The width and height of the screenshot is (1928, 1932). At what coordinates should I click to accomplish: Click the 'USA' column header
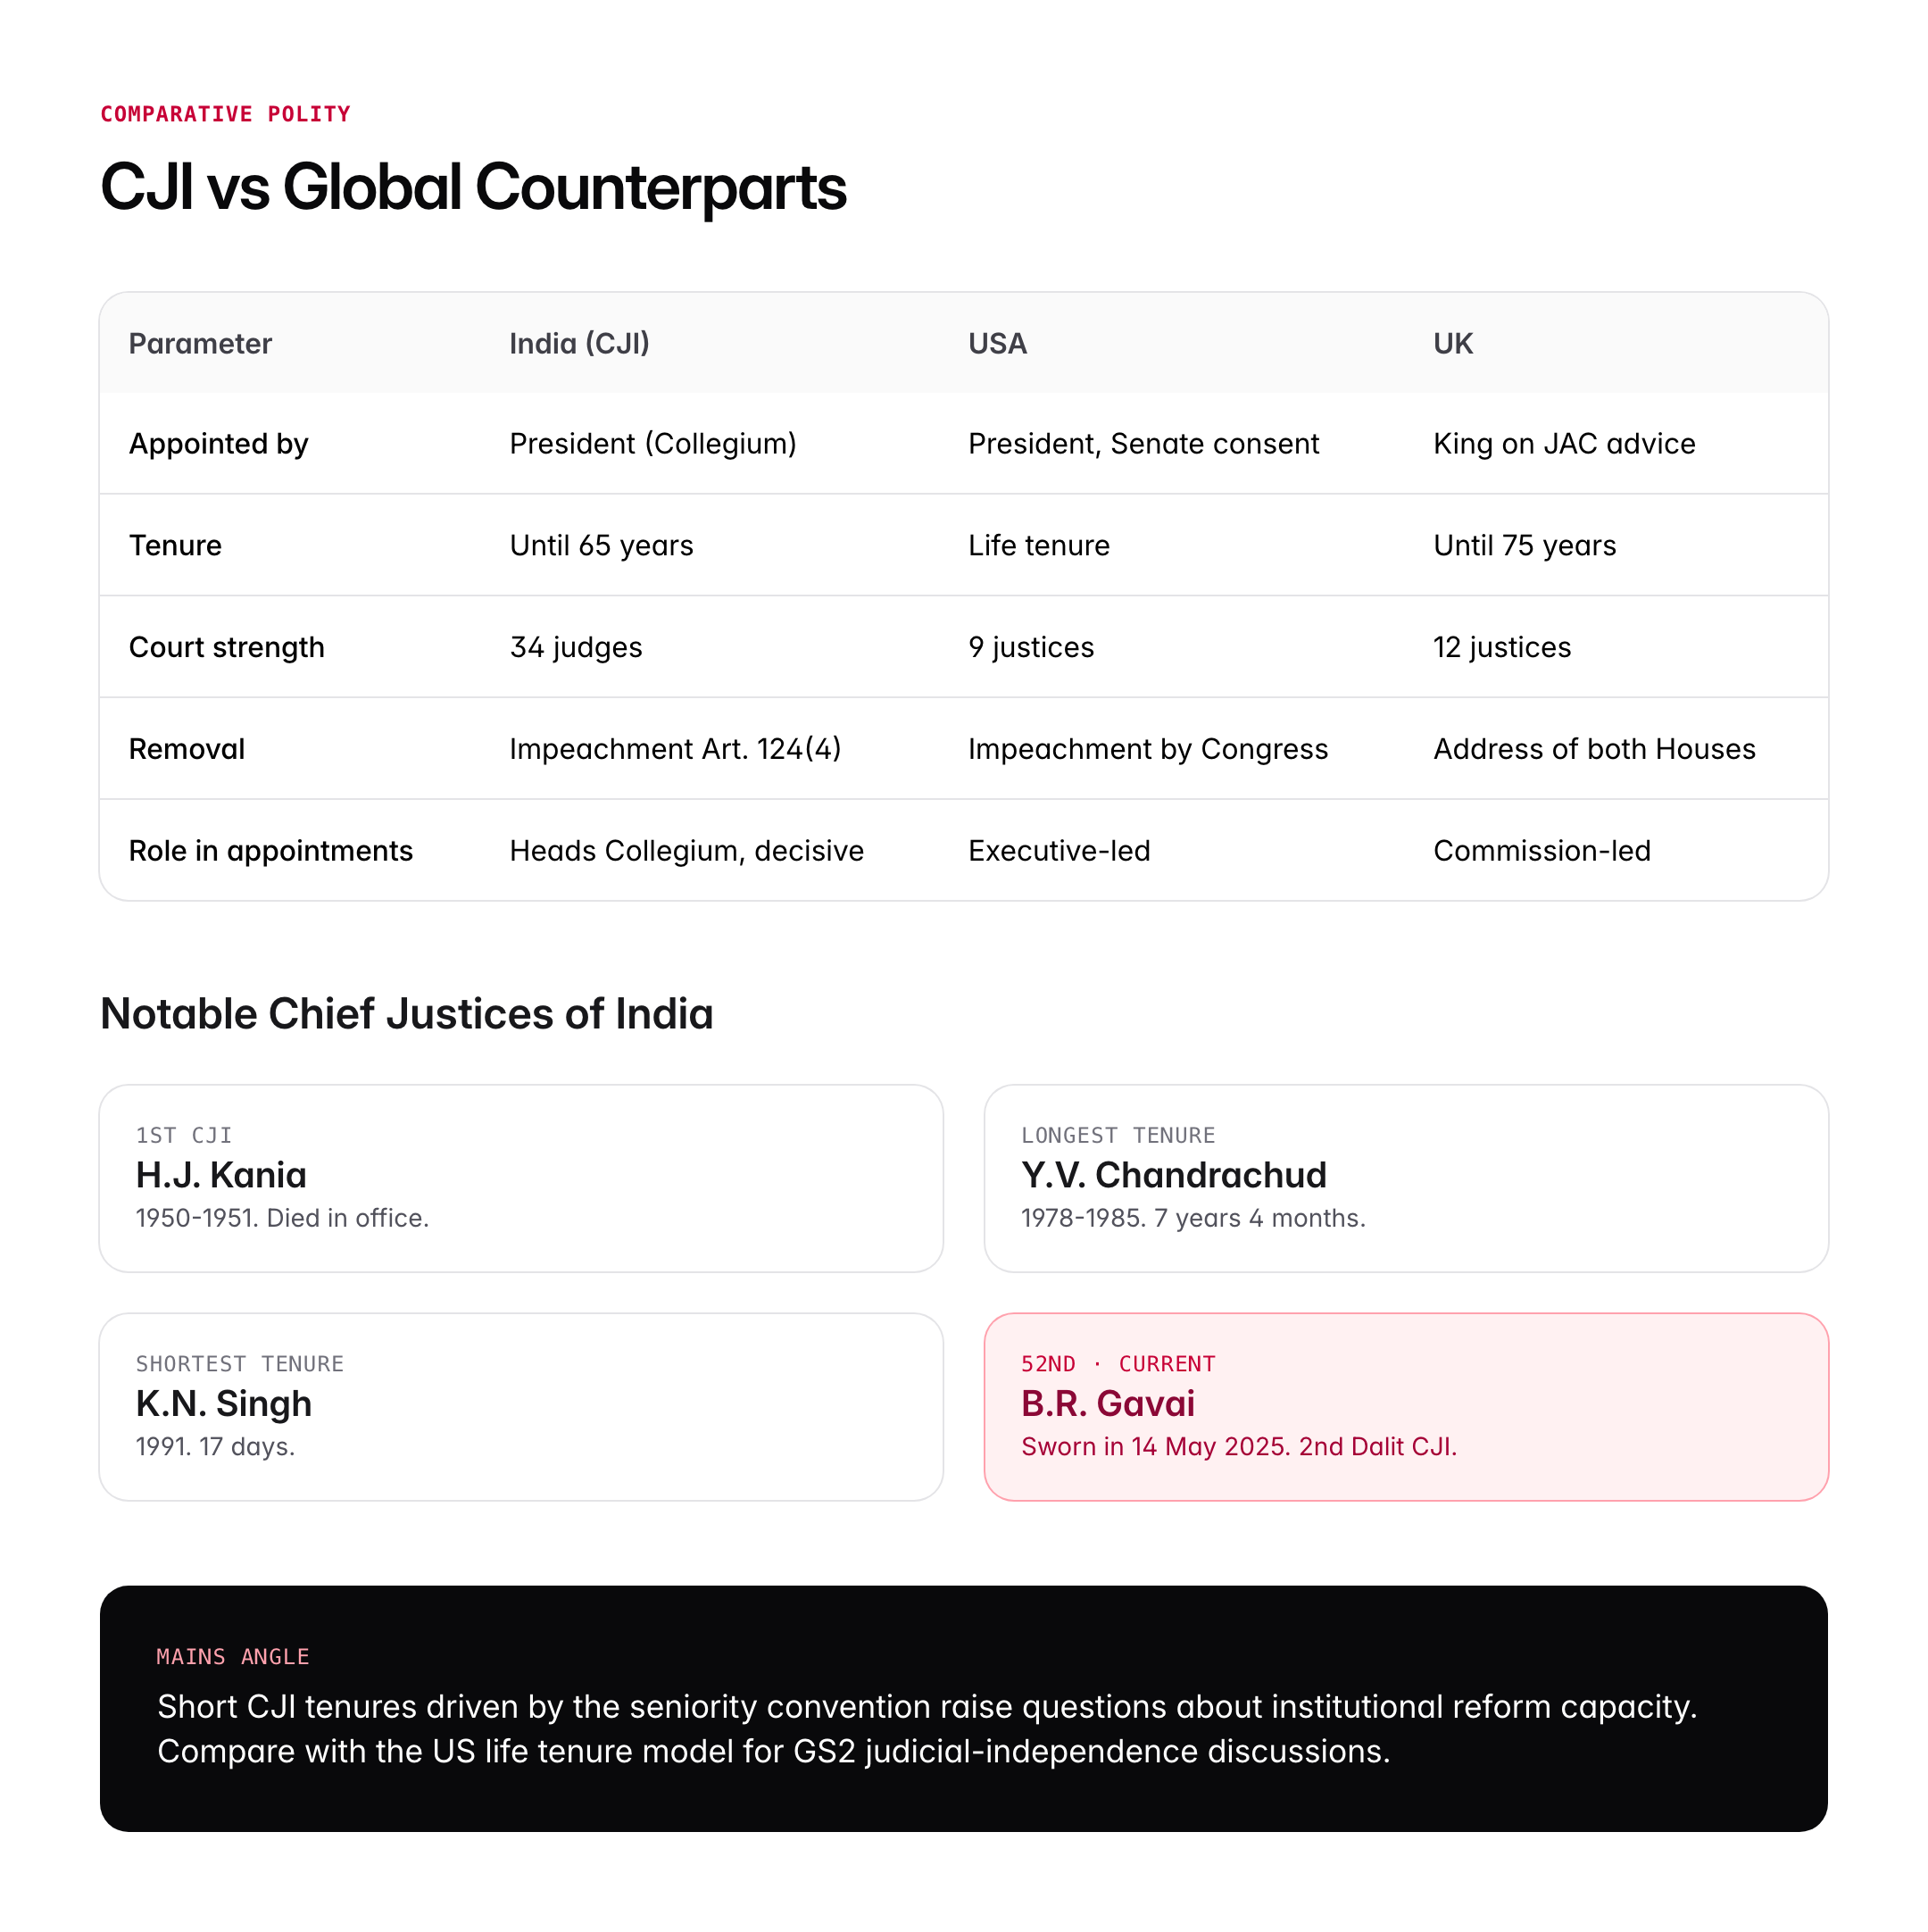pyautogui.click(x=997, y=343)
